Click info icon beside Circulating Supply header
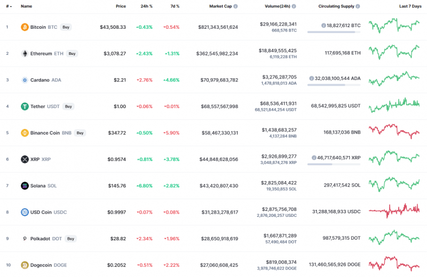This screenshot has width=427, height=277. pos(358,6)
